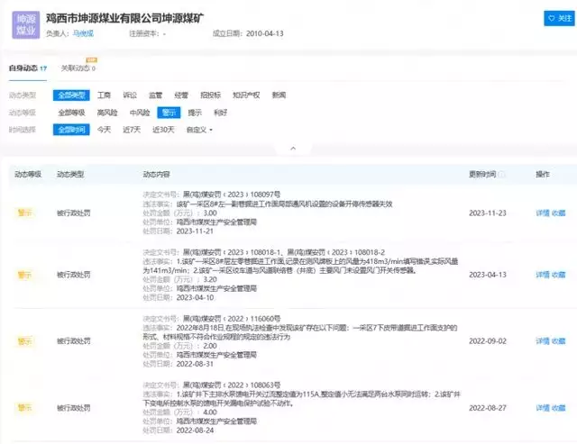Click 动态类型 column header
This screenshot has height=444, width=577.
coord(70,174)
